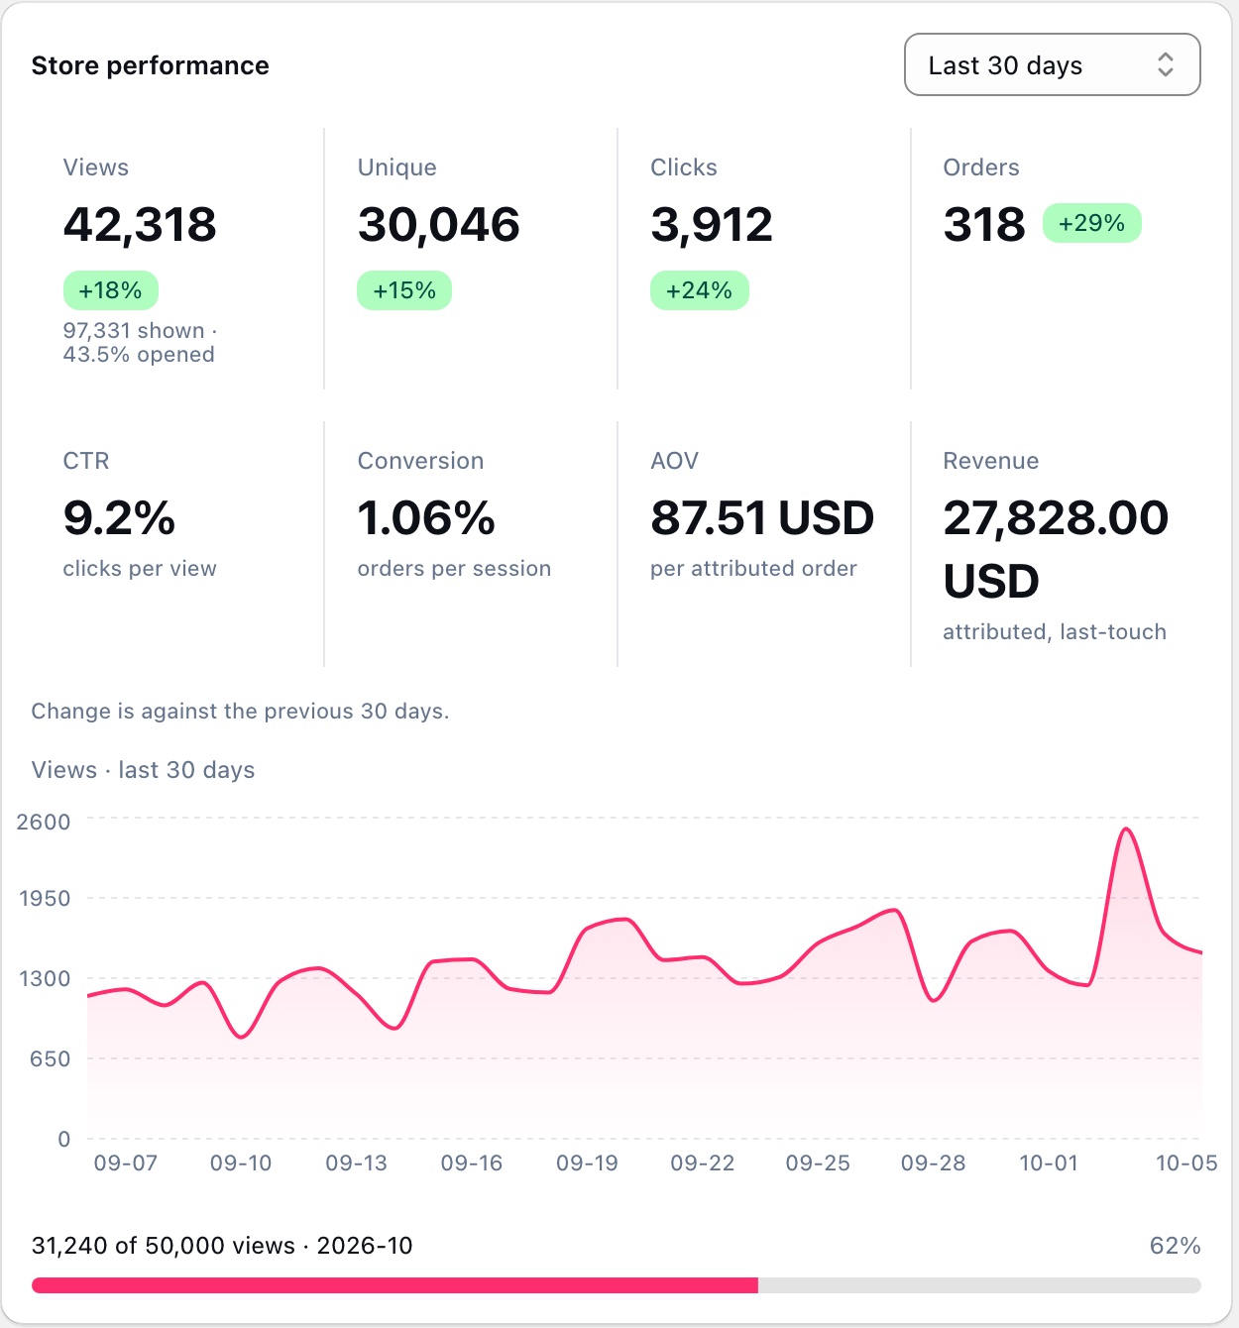Click the +15% Unique change badge
This screenshot has height=1328, width=1239.
pos(404,290)
